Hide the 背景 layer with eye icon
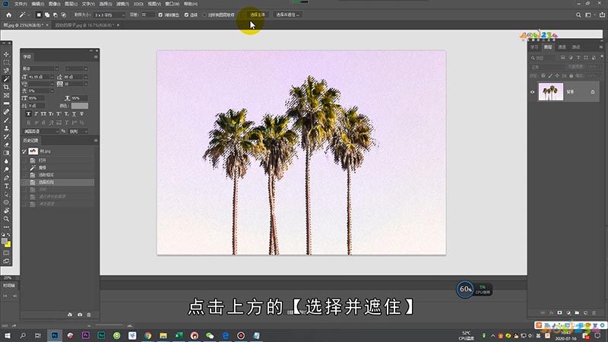The height and width of the screenshot is (342, 608). click(x=533, y=92)
